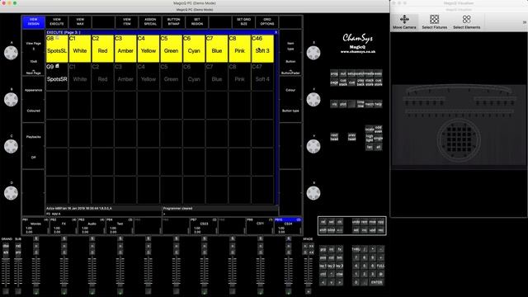This screenshot has width=528, height=297.
Task: Toggle yellow C3 Amber execute button
Action: coord(125,49)
